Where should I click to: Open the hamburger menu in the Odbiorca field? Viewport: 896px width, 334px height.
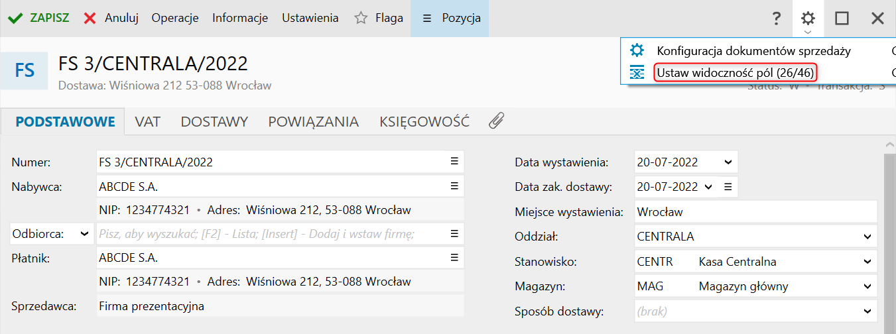[x=454, y=233]
